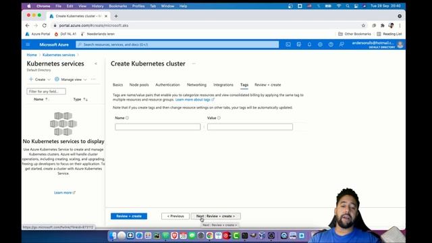Go to Home breadcrumb
The width and height of the screenshot is (432, 243).
point(32,55)
